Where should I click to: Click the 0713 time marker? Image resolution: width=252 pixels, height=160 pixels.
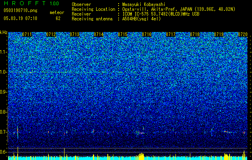click(x=75, y=34)
